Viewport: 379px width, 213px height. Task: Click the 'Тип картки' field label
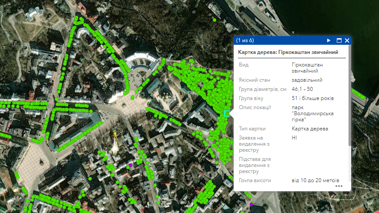pyautogui.click(x=252, y=129)
